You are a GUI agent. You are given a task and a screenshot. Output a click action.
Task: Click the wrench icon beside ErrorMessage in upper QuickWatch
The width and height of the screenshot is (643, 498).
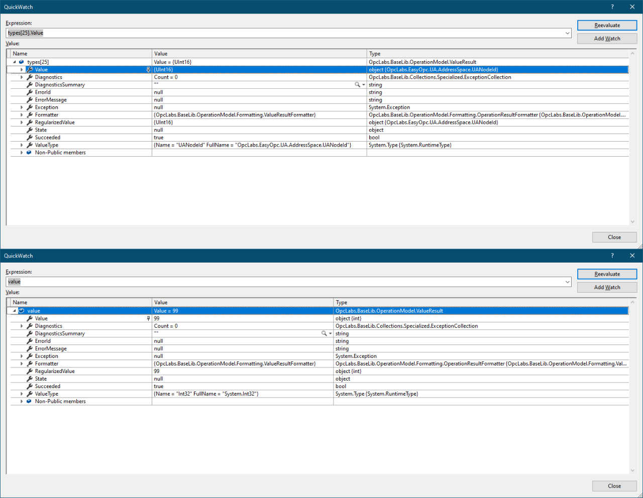tap(30, 100)
